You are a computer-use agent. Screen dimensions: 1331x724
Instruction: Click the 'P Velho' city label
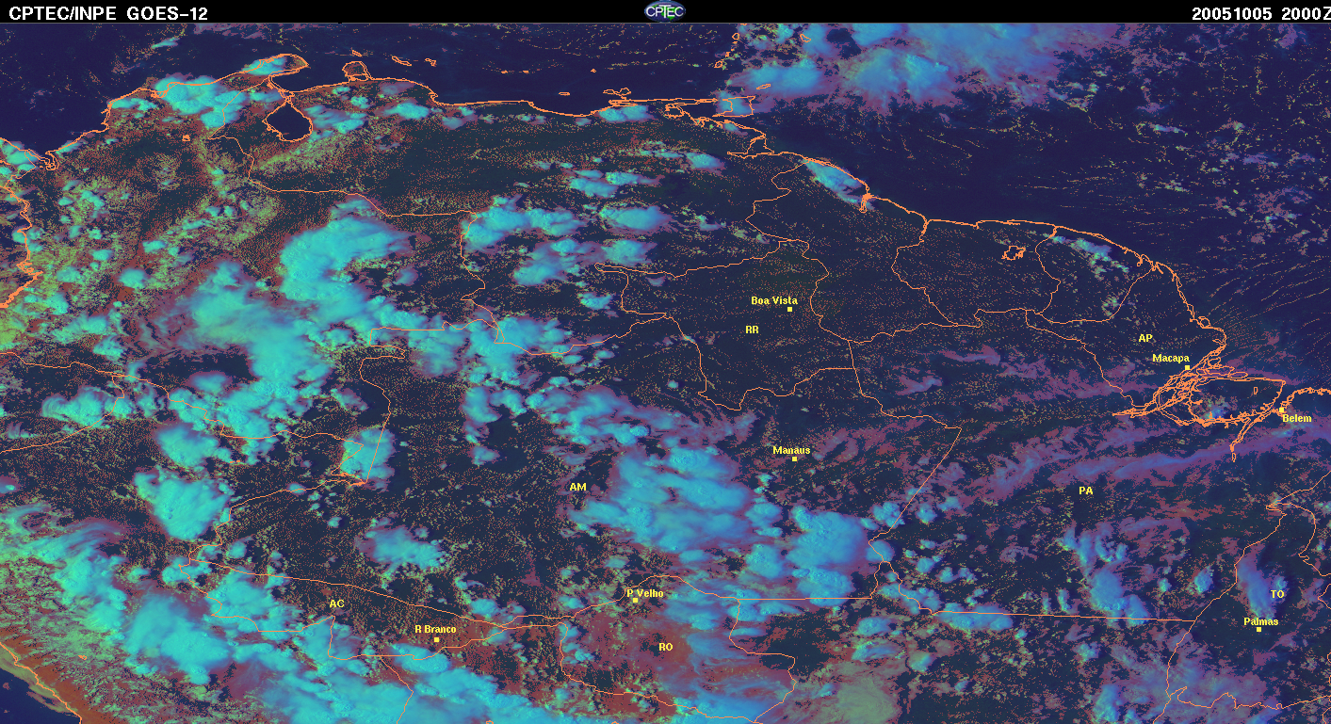pyautogui.click(x=645, y=593)
